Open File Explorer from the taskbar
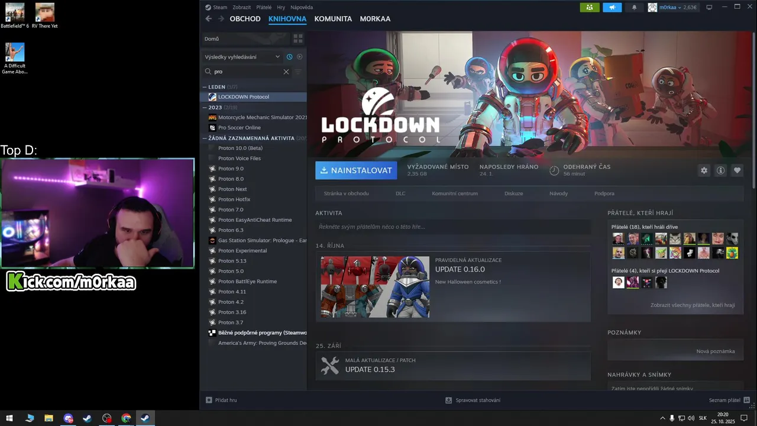 [48, 418]
